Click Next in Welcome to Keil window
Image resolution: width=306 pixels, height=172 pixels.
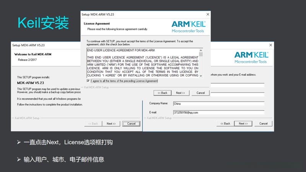coord(111,123)
